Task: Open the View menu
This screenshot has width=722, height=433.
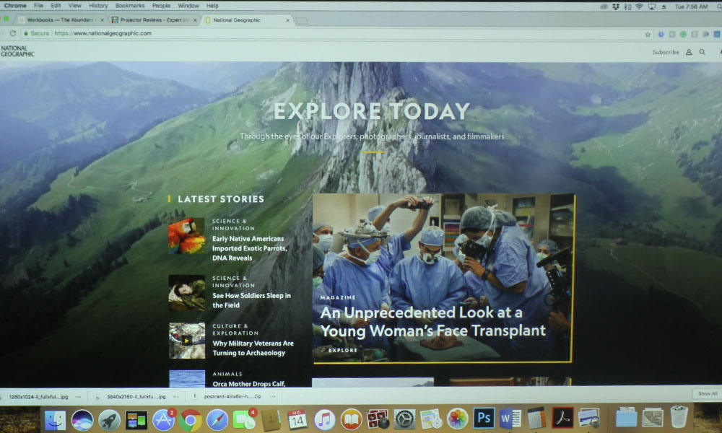Action: [74, 6]
